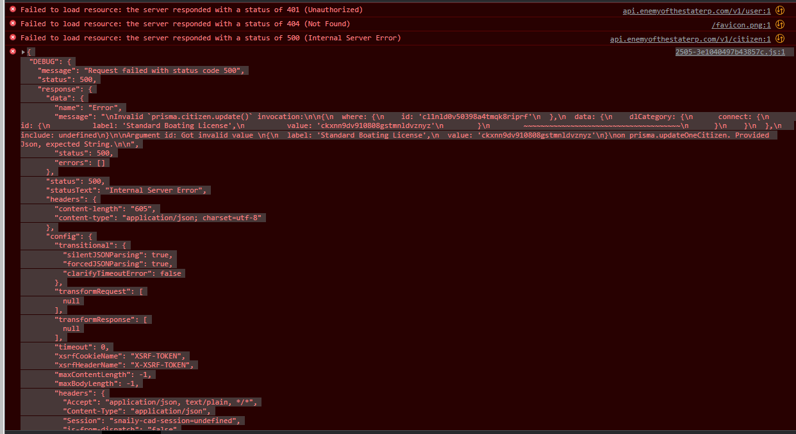Select the "Internal Server Error" statusText value
Screen dimensions: 796x434
pyautogui.click(x=158, y=189)
